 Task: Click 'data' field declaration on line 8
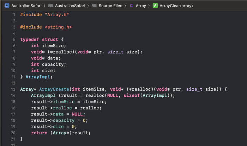(x=53, y=58)
